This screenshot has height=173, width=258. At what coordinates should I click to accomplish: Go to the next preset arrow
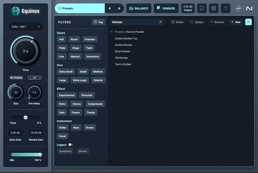(x=119, y=8)
